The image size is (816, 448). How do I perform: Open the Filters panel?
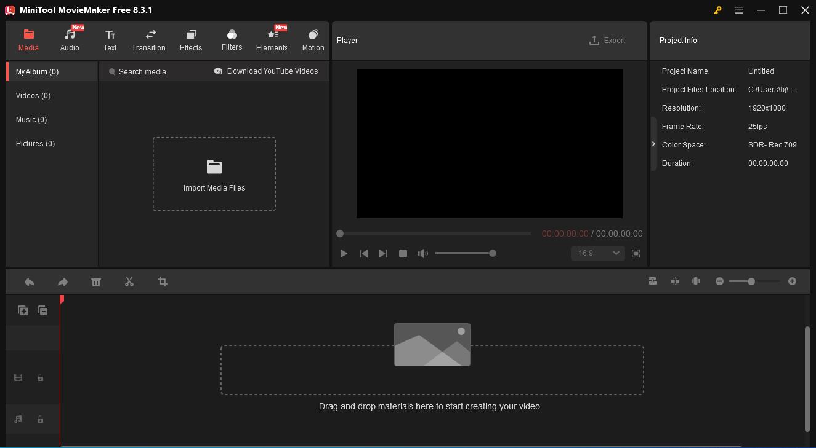pyautogui.click(x=232, y=39)
